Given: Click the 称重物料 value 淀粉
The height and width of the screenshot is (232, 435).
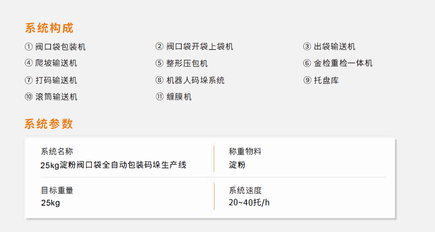Looking at the screenshot, I should 237,165.
